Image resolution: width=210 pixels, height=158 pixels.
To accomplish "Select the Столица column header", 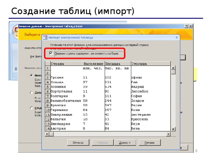I will click(151, 64).
